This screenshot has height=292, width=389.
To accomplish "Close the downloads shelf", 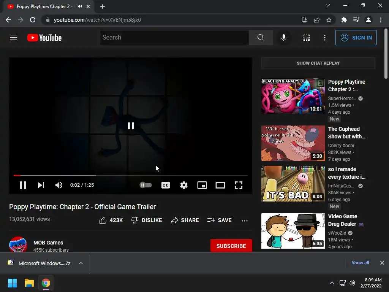I will pyautogui.click(x=382, y=263).
